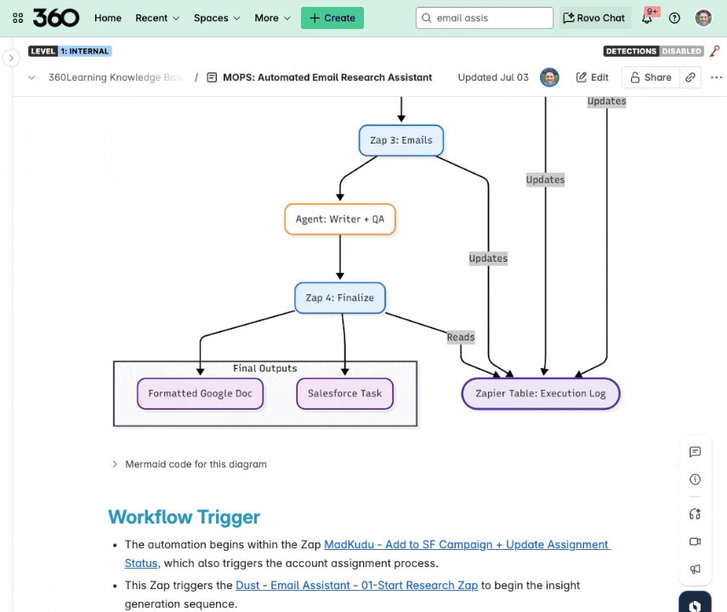The image size is (727, 612).
Task: Open the page info icon
Action: tap(695, 479)
